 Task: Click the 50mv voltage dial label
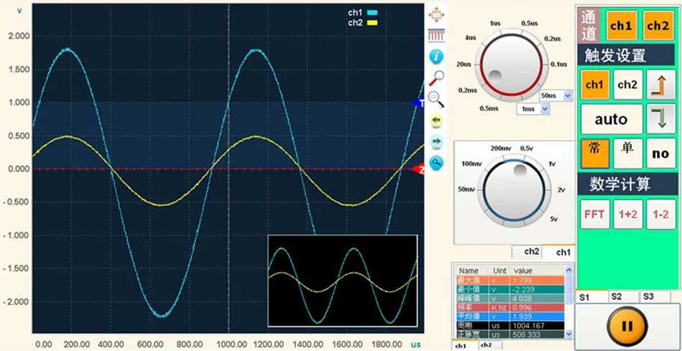tap(466, 189)
